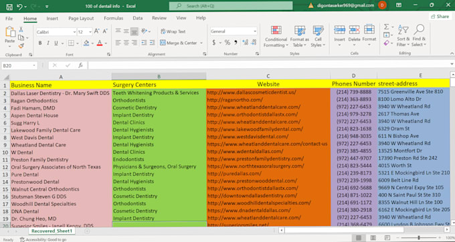Open Cell Styles gallery
The height and width of the screenshot is (242, 455).
(x=318, y=36)
